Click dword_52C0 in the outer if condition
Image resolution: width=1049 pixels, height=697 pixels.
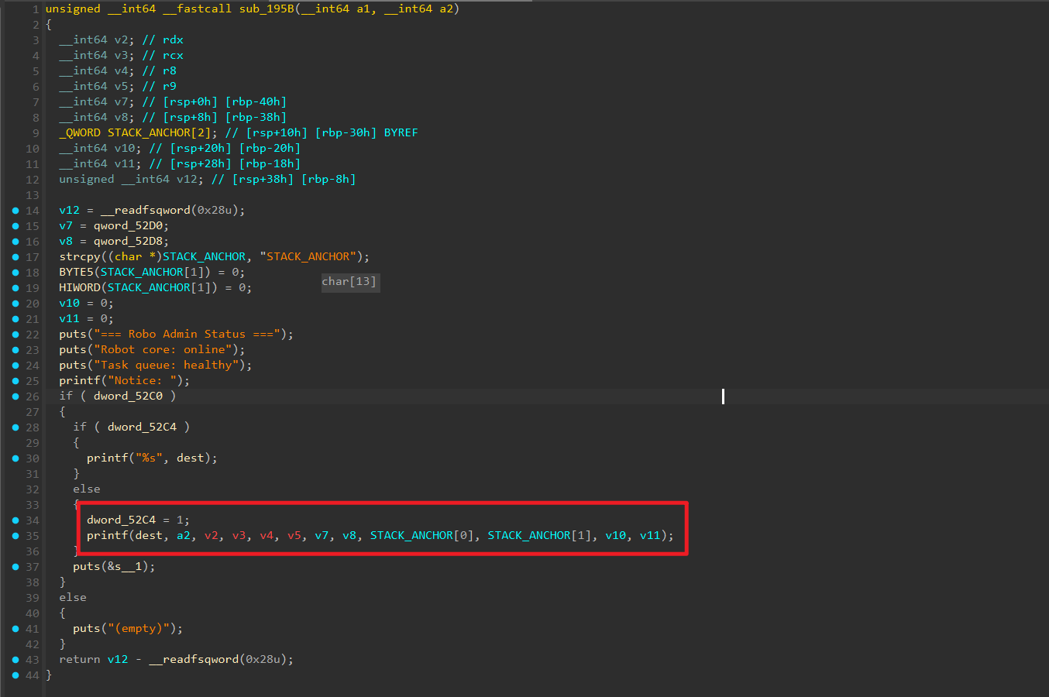pos(128,397)
